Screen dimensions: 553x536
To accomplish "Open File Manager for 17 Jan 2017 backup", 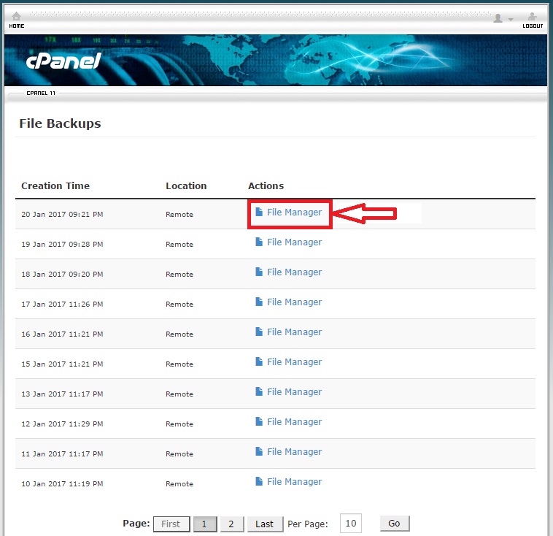I will pyautogui.click(x=288, y=302).
